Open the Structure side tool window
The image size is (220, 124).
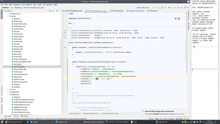(2, 91)
